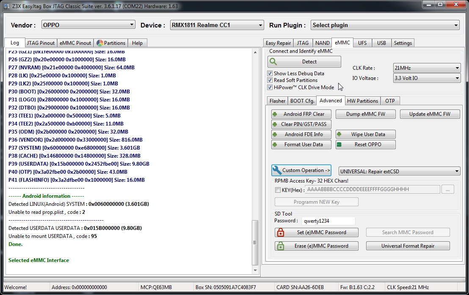Click red padlock icon on Set Password
Image resolution: width=469 pixels, height=295 pixels.
pos(280,232)
